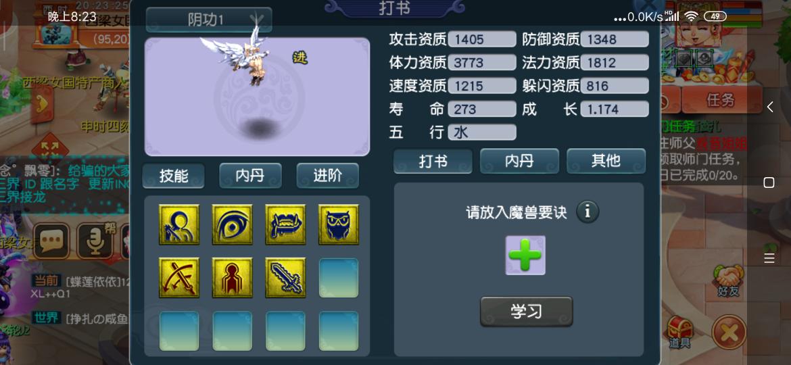This screenshot has width=791, height=365.
Task: Select the crossed bow skill icon
Action: click(x=179, y=278)
